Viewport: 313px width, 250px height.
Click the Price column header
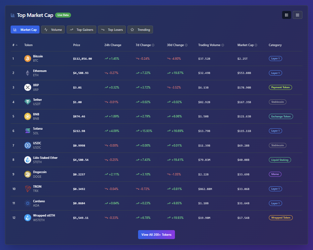pos(76,45)
